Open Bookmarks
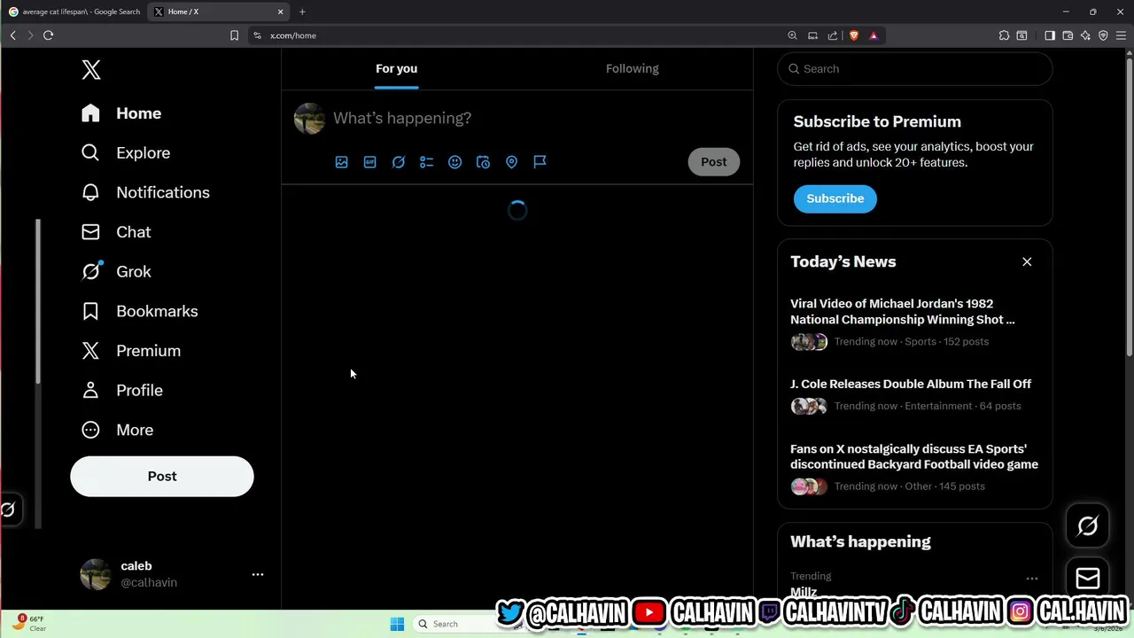The width and height of the screenshot is (1134, 638). tap(139, 311)
